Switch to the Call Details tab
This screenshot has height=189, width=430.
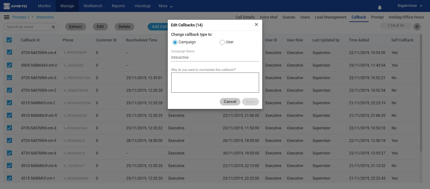pyautogui.click(x=245, y=17)
